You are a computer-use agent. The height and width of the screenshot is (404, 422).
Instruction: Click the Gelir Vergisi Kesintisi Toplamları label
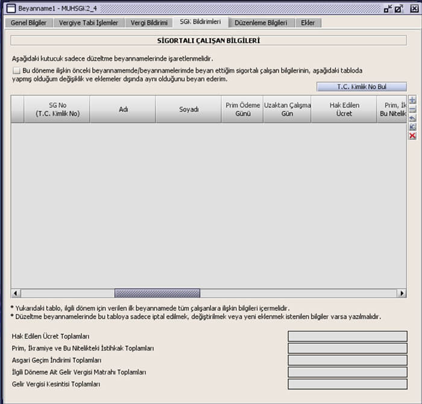[x=56, y=384]
